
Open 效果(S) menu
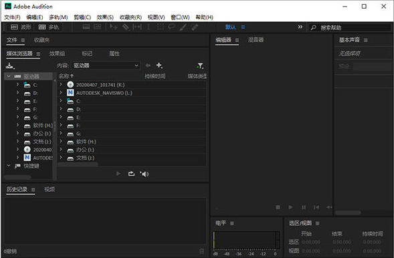point(105,17)
